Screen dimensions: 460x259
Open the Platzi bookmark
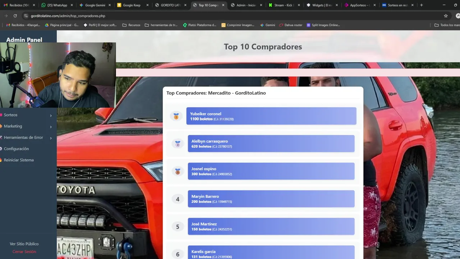point(200,25)
